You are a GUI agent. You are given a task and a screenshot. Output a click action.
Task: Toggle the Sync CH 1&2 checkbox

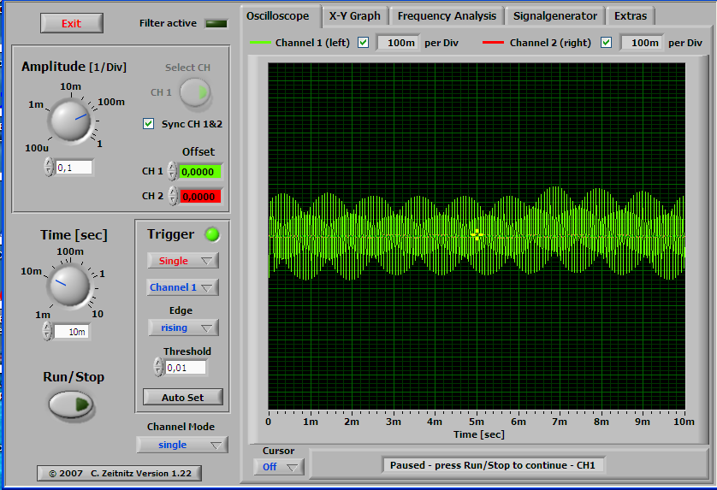tap(150, 124)
